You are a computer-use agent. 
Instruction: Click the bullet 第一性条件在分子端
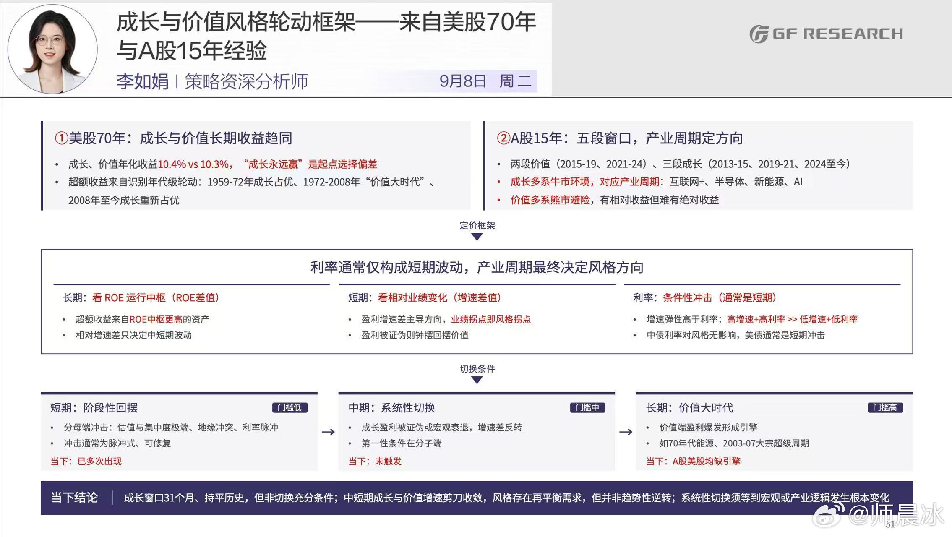tap(402, 443)
